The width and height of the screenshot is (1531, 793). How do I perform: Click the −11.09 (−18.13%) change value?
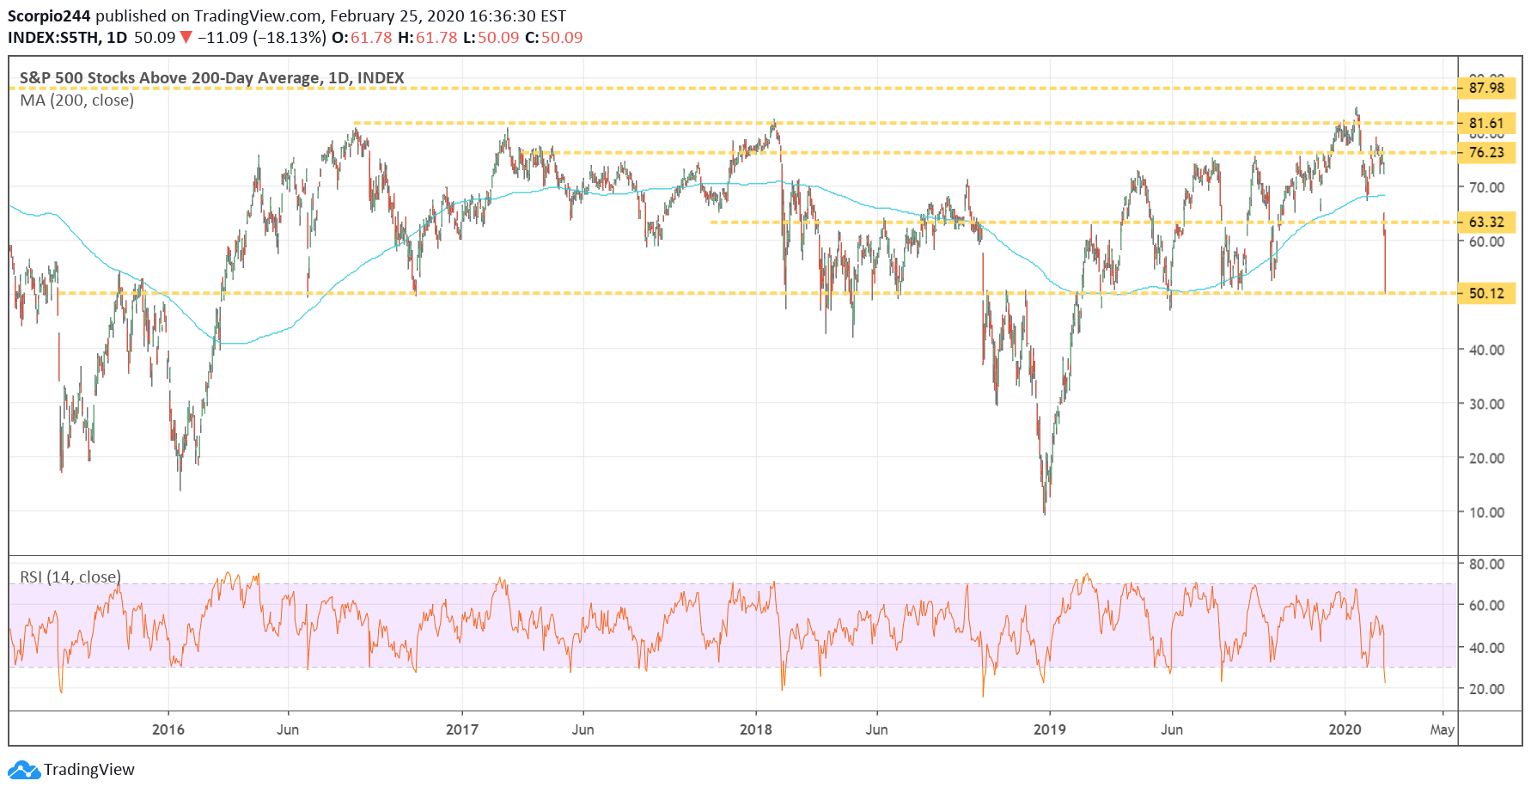(x=262, y=37)
